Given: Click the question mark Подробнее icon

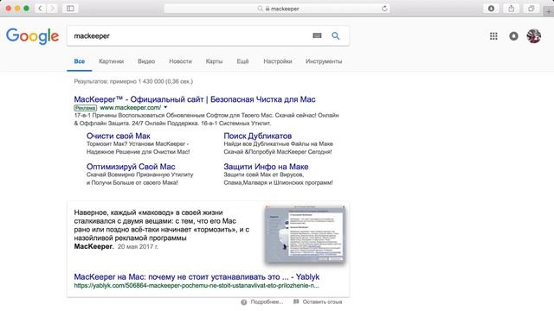Looking at the screenshot, I should pos(244,302).
